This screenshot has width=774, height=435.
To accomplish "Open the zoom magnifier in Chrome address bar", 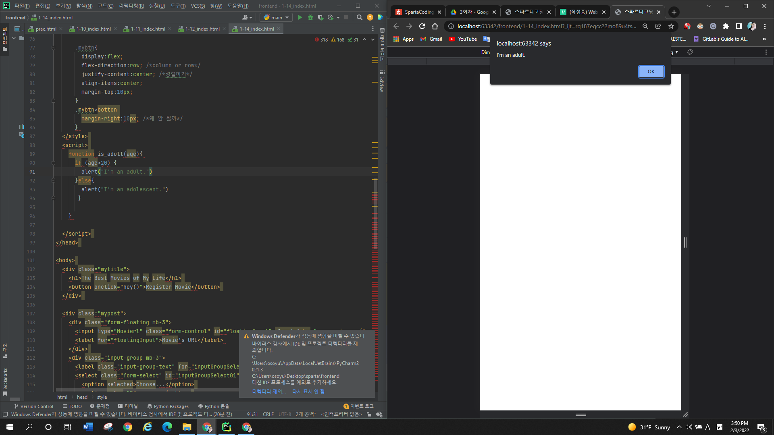I will point(645,26).
